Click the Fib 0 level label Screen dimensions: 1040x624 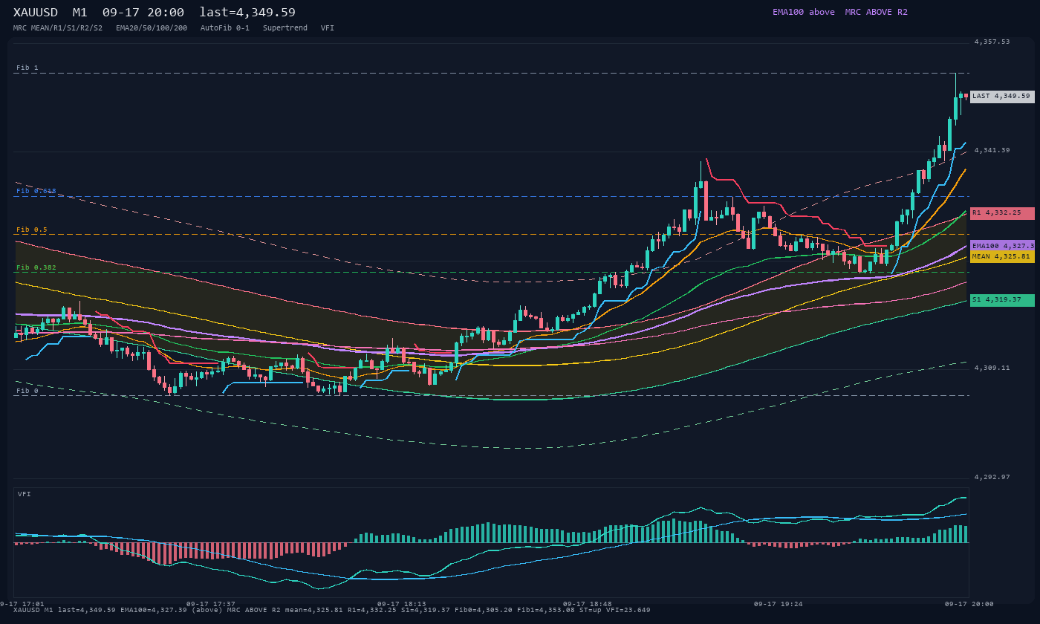point(27,391)
